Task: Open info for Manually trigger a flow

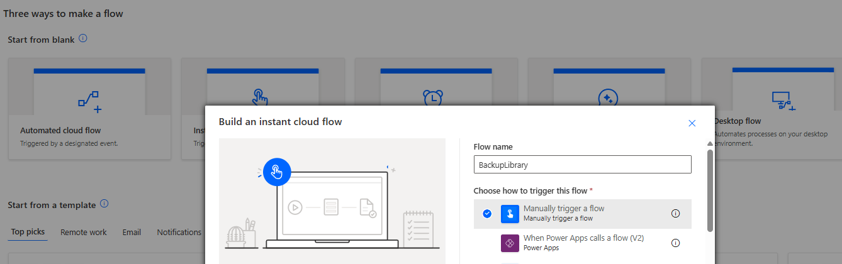Action: pos(675,214)
